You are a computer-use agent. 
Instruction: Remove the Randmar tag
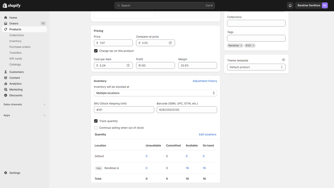(241, 45)
